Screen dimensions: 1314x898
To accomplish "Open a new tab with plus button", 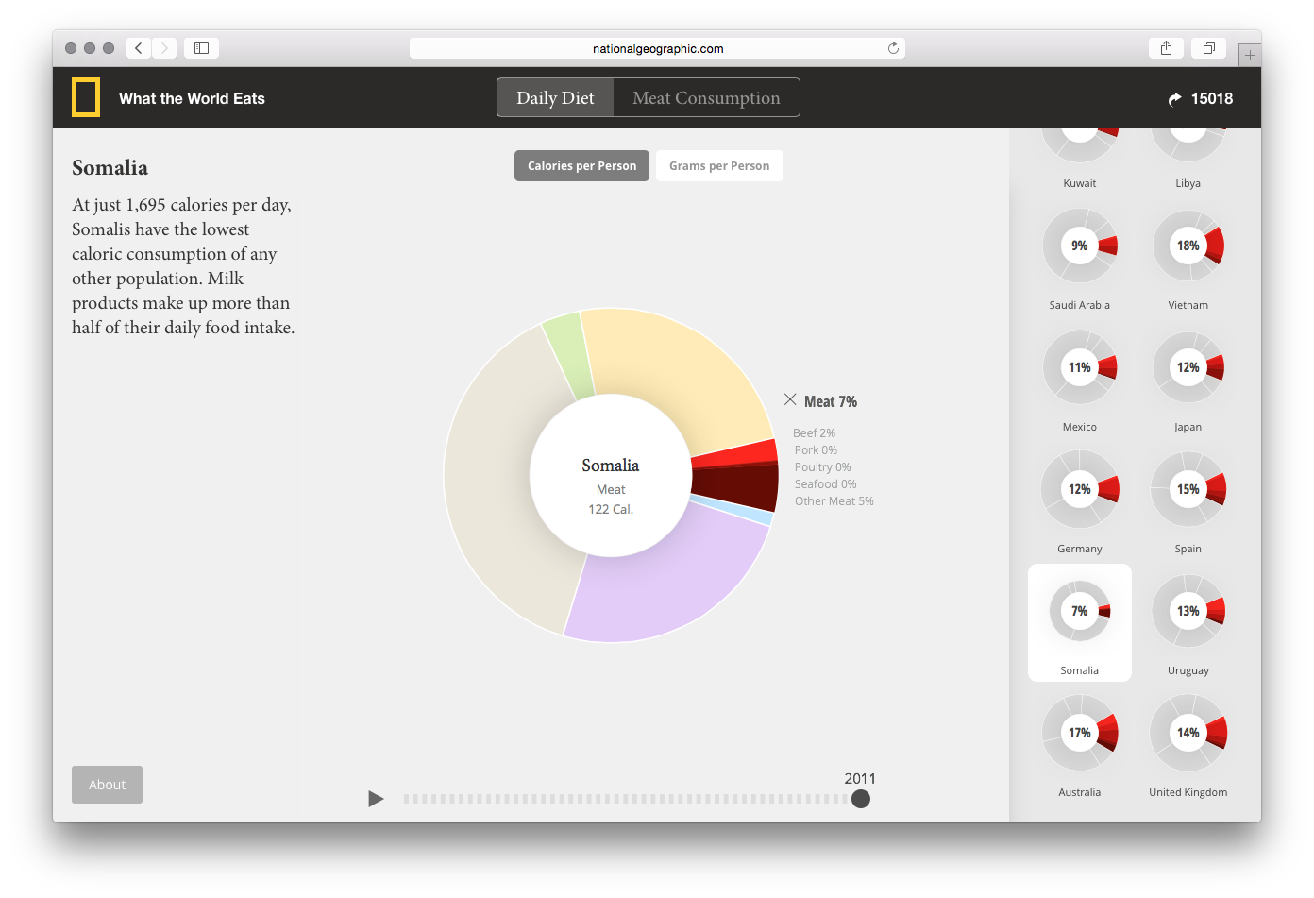I will click(x=1249, y=56).
